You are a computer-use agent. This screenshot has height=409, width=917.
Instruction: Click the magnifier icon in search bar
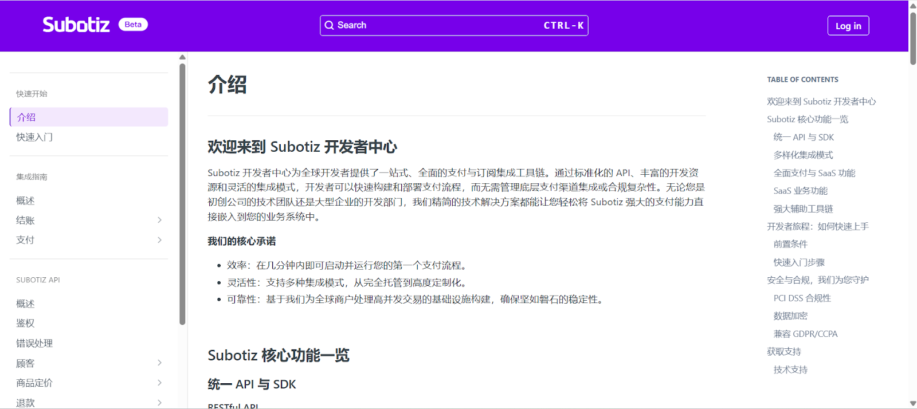[329, 25]
